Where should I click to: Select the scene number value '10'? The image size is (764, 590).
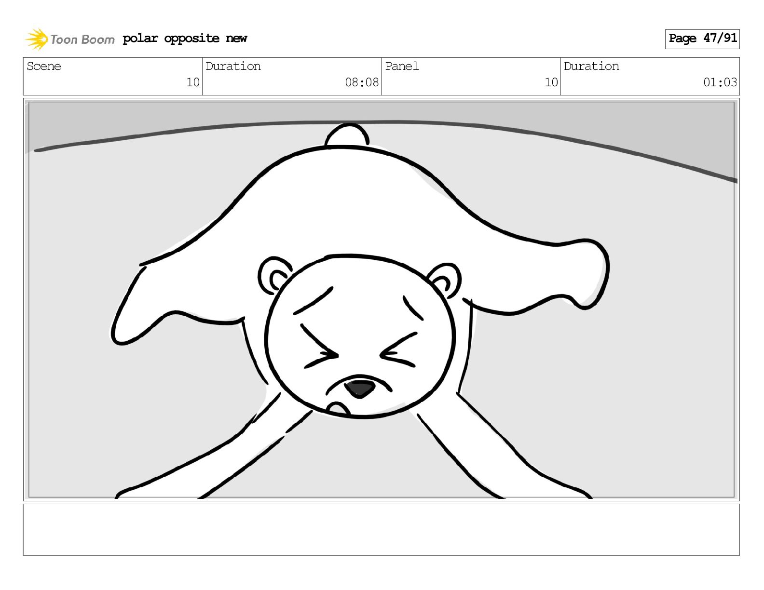pos(193,82)
